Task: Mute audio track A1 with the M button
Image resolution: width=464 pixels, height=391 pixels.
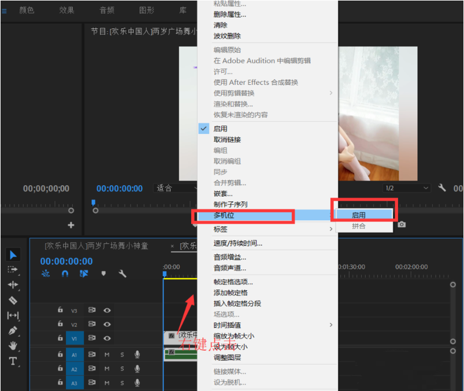Action: [107, 355]
